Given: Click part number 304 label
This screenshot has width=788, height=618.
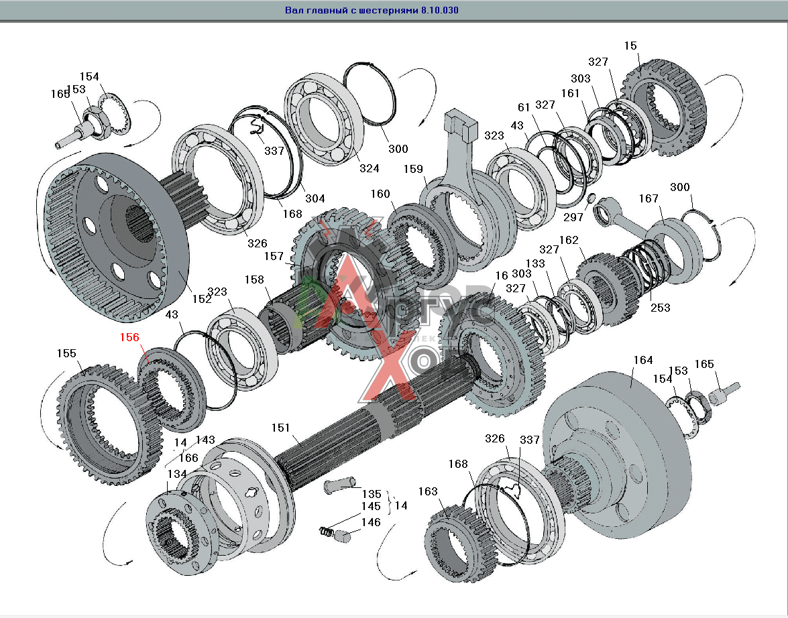Looking at the screenshot, I should [315, 198].
